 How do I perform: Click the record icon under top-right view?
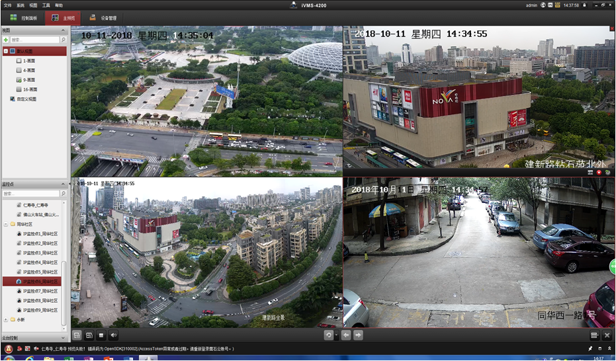(599, 173)
